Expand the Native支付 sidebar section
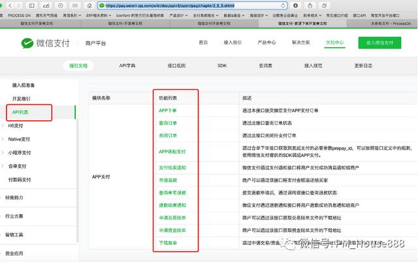Screen dimensions: 418x262 click(19, 139)
